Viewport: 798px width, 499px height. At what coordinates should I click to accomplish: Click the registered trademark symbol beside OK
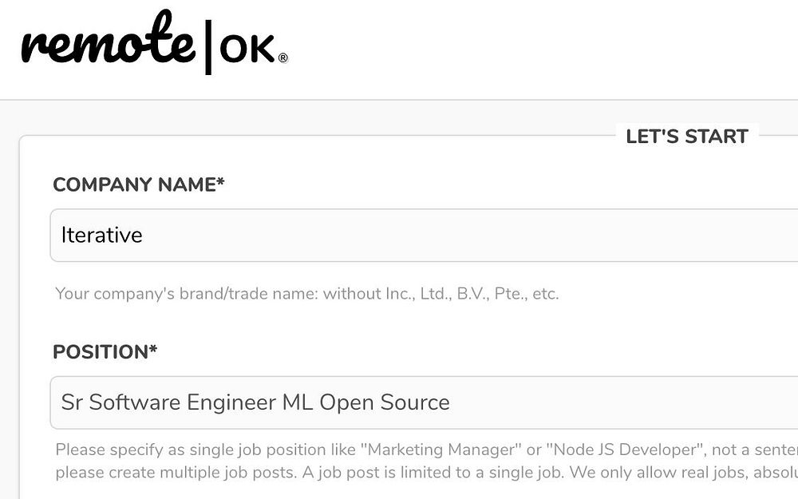click(282, 57)
